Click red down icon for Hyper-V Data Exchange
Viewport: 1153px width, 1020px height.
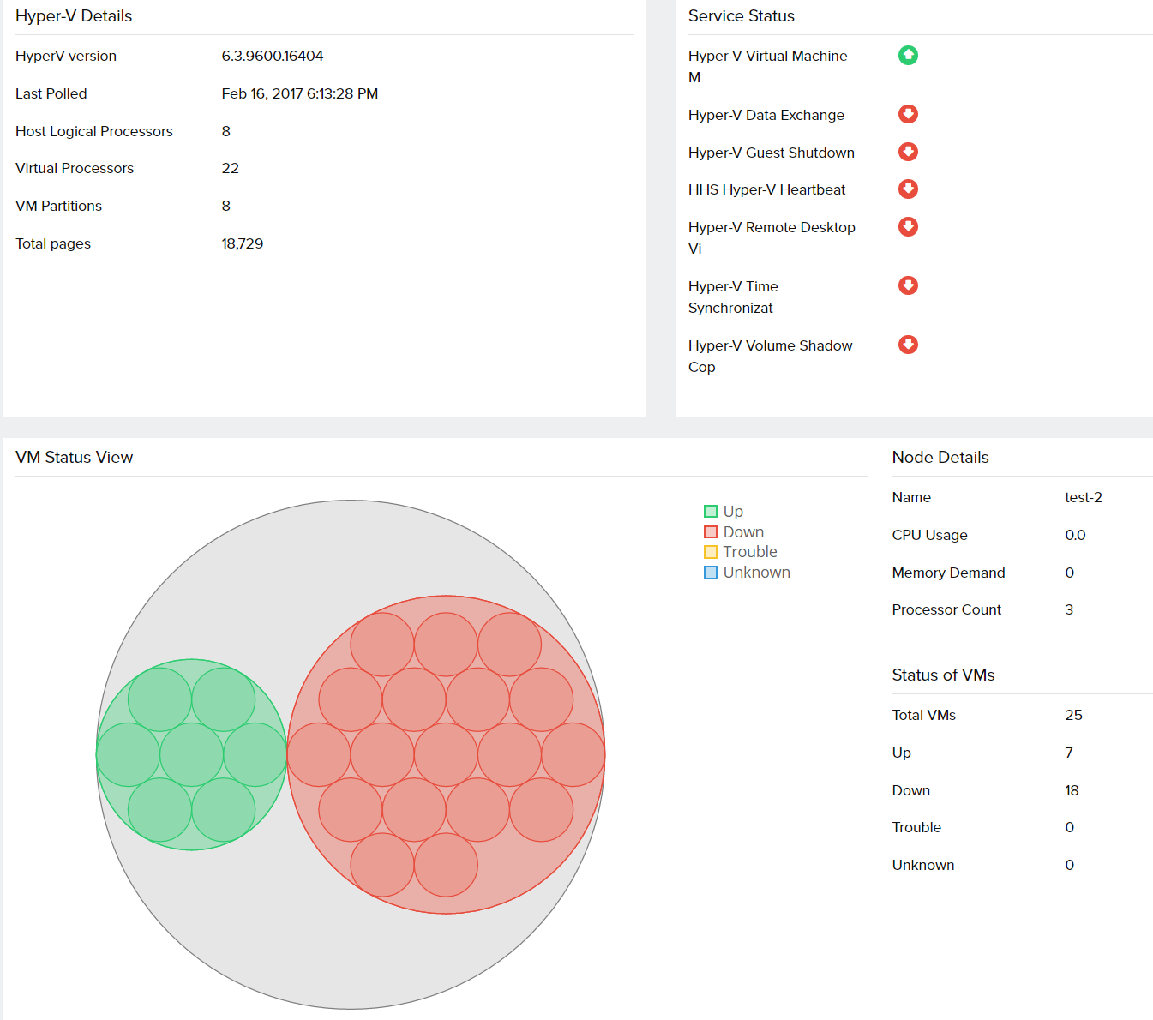(x=908, y=114)
